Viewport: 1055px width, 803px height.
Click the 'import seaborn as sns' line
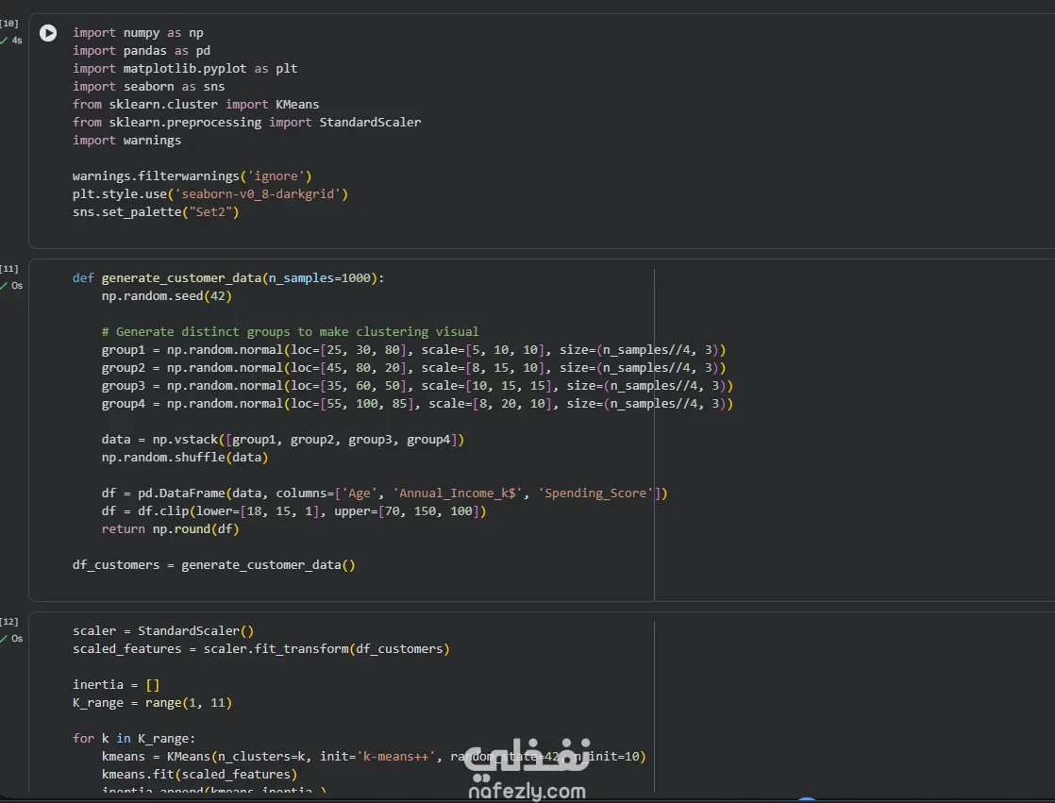coord(149,87)
